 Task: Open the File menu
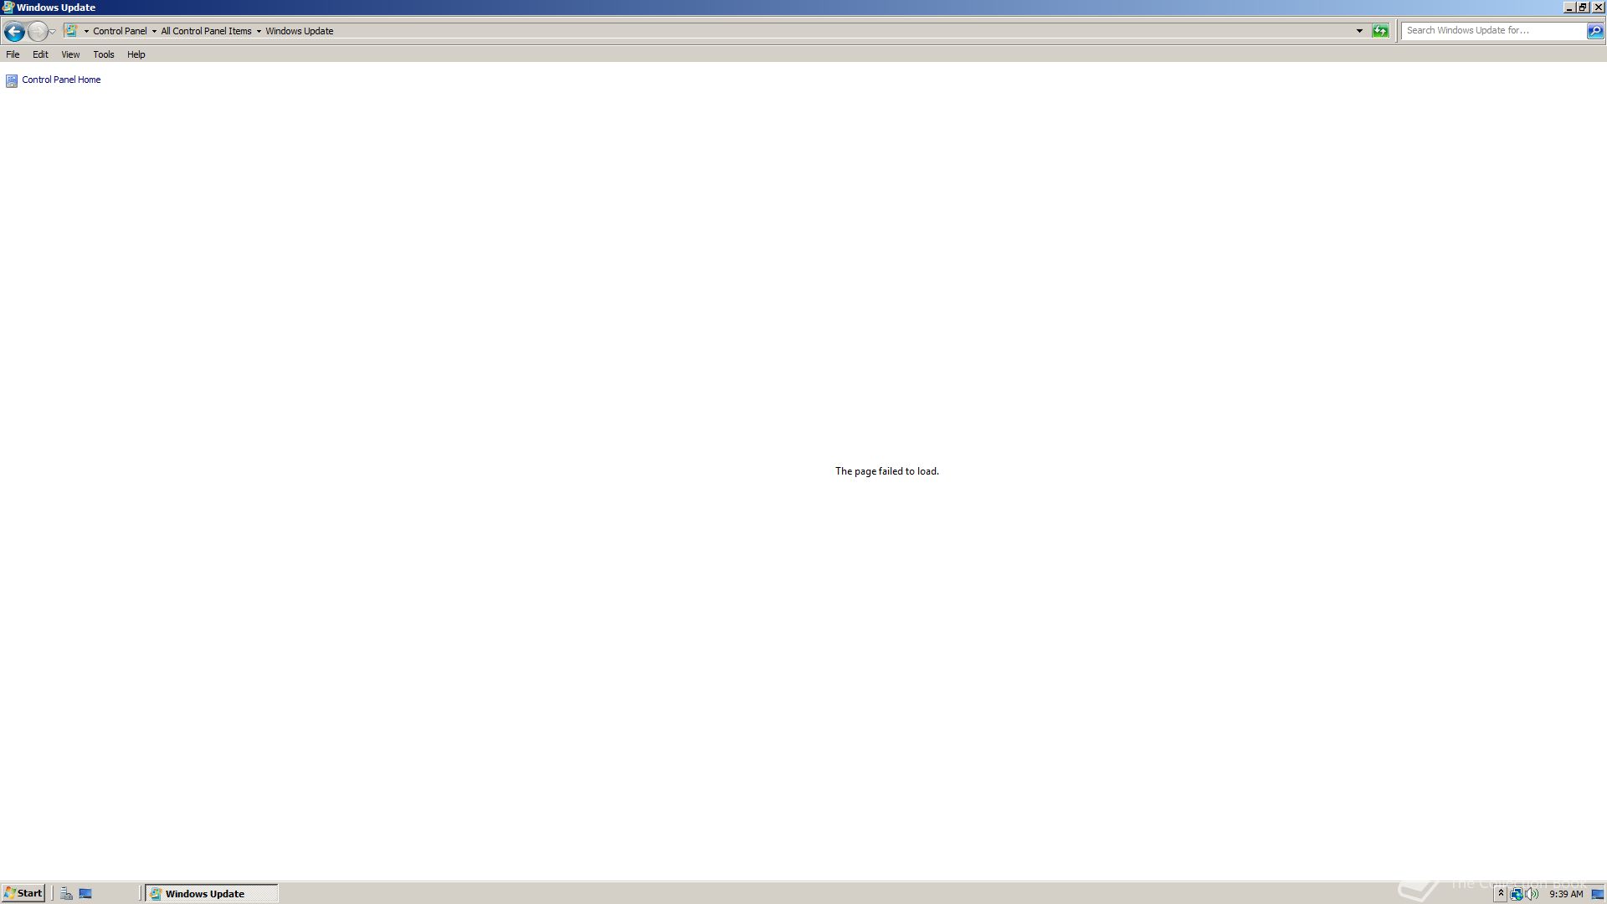pyautogui.click(x=13, y=54)
